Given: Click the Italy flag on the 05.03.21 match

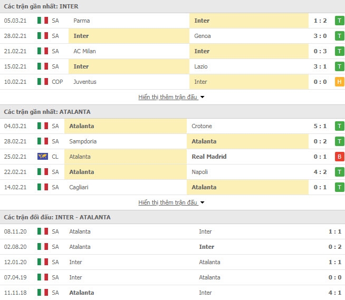Looking at the screenshot, I should (43, 21).
